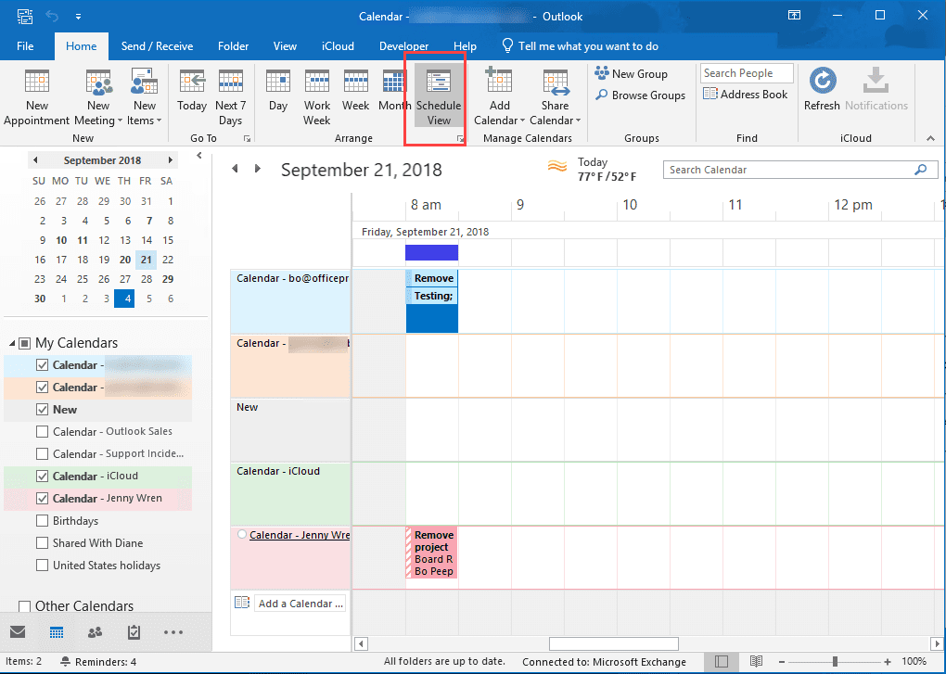
Task: Open the Mail view icon
Action: coord(19,631)
